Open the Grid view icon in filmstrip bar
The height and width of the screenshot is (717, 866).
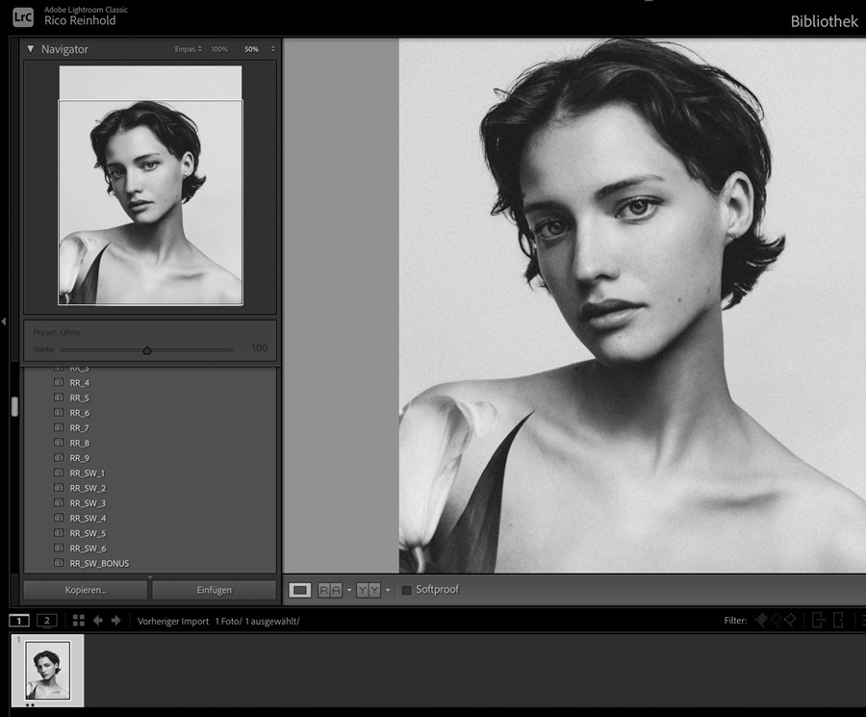(77, 621)
